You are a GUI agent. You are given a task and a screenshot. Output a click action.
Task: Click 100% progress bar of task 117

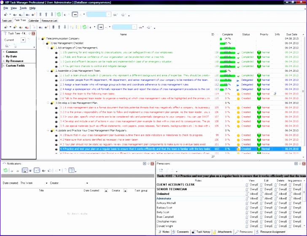point(227,57)
